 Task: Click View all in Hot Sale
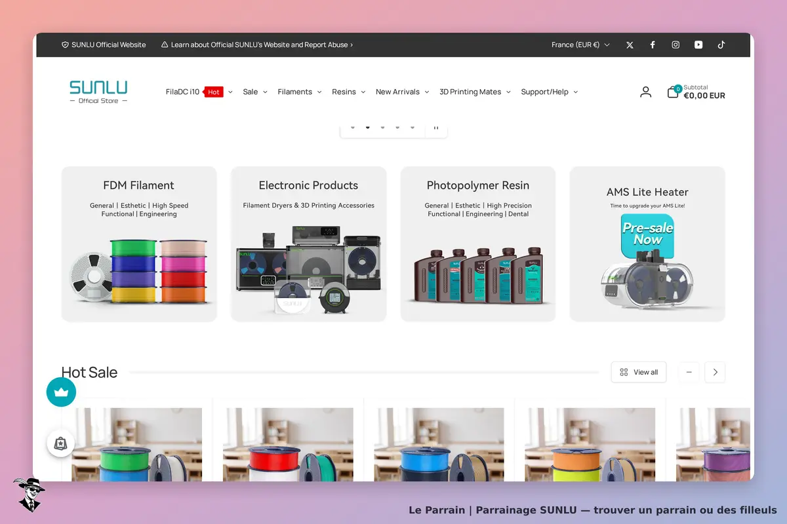(x=639, y=372)
